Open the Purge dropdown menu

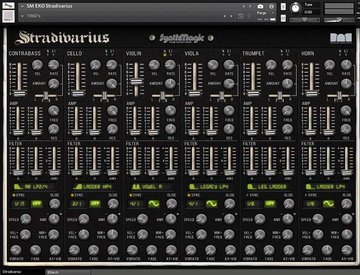(x=265, y=13)
